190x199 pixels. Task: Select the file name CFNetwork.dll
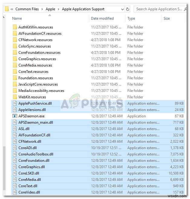coord(30,141)
